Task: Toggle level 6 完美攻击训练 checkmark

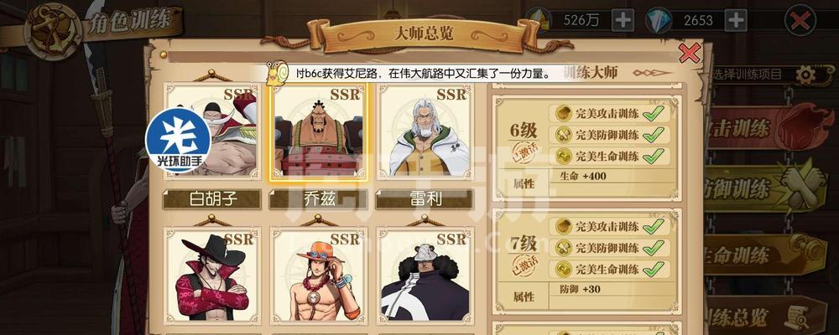Action: coord(654,113)
